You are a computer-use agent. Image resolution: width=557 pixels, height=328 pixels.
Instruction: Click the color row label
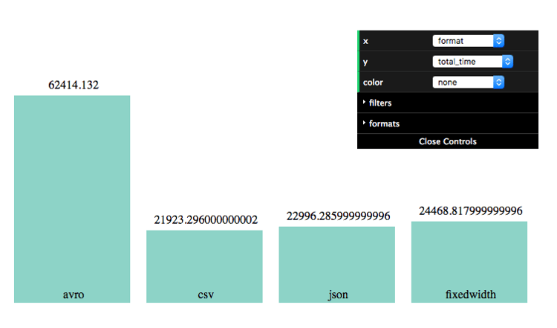pos(373,83)
